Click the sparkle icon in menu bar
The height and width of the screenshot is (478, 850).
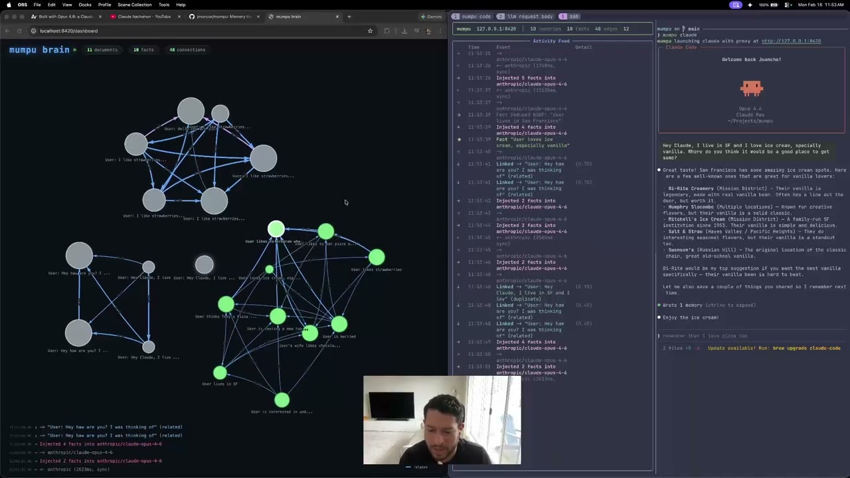point(750,5)
